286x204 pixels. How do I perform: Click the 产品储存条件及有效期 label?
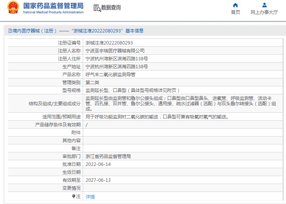[58, 125]
